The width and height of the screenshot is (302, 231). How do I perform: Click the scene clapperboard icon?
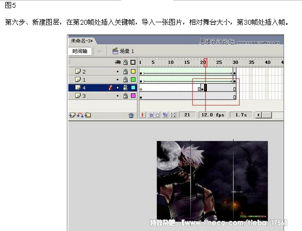tap(115, 51)
